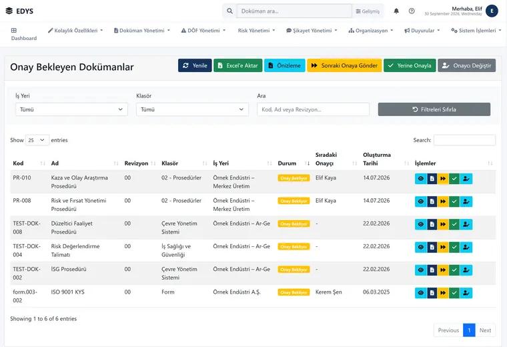Click Onay Bekliyor badge in PR-010 row
The width and height of the screenshot is (507, 347).
tap(294, 178)
